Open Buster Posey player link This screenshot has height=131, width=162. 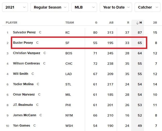(x=23, y=43)
